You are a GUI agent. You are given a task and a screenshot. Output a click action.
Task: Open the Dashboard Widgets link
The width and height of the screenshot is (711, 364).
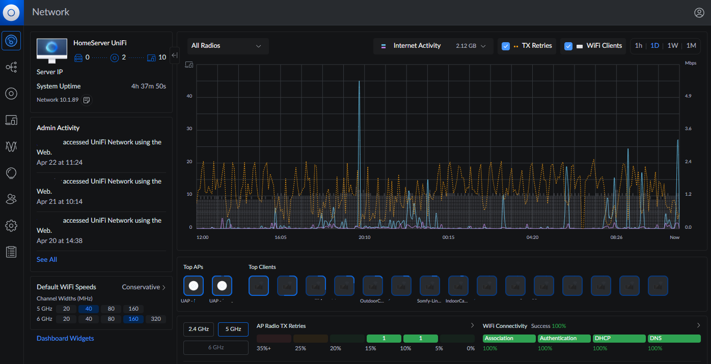pyautogui.click(x=65, y=338)
